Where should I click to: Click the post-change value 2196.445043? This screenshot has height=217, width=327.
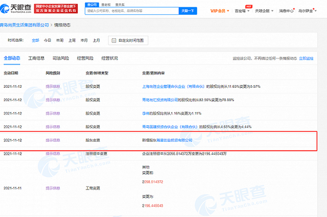[x=153, y=206]
